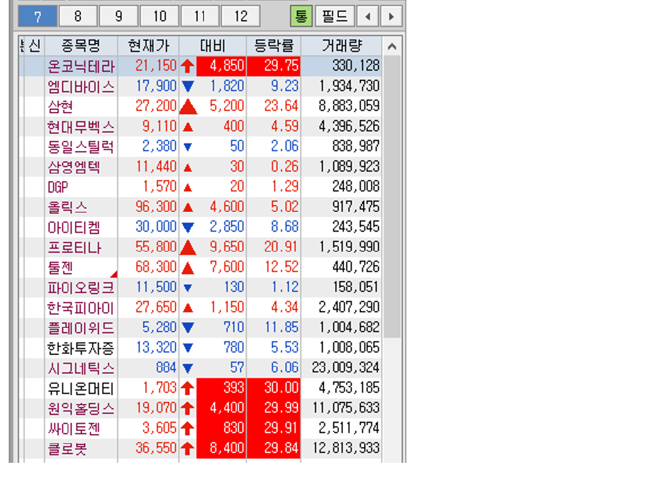Switch to tab 8
Viewport: 669px width, 503px height.
78,17
